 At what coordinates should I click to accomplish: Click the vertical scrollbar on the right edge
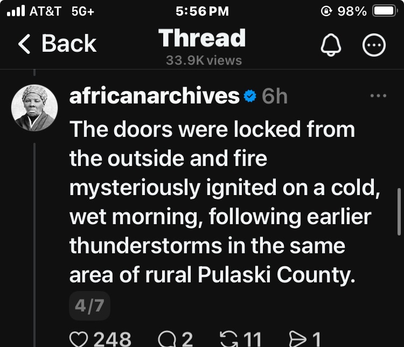[x=399, y=211]
